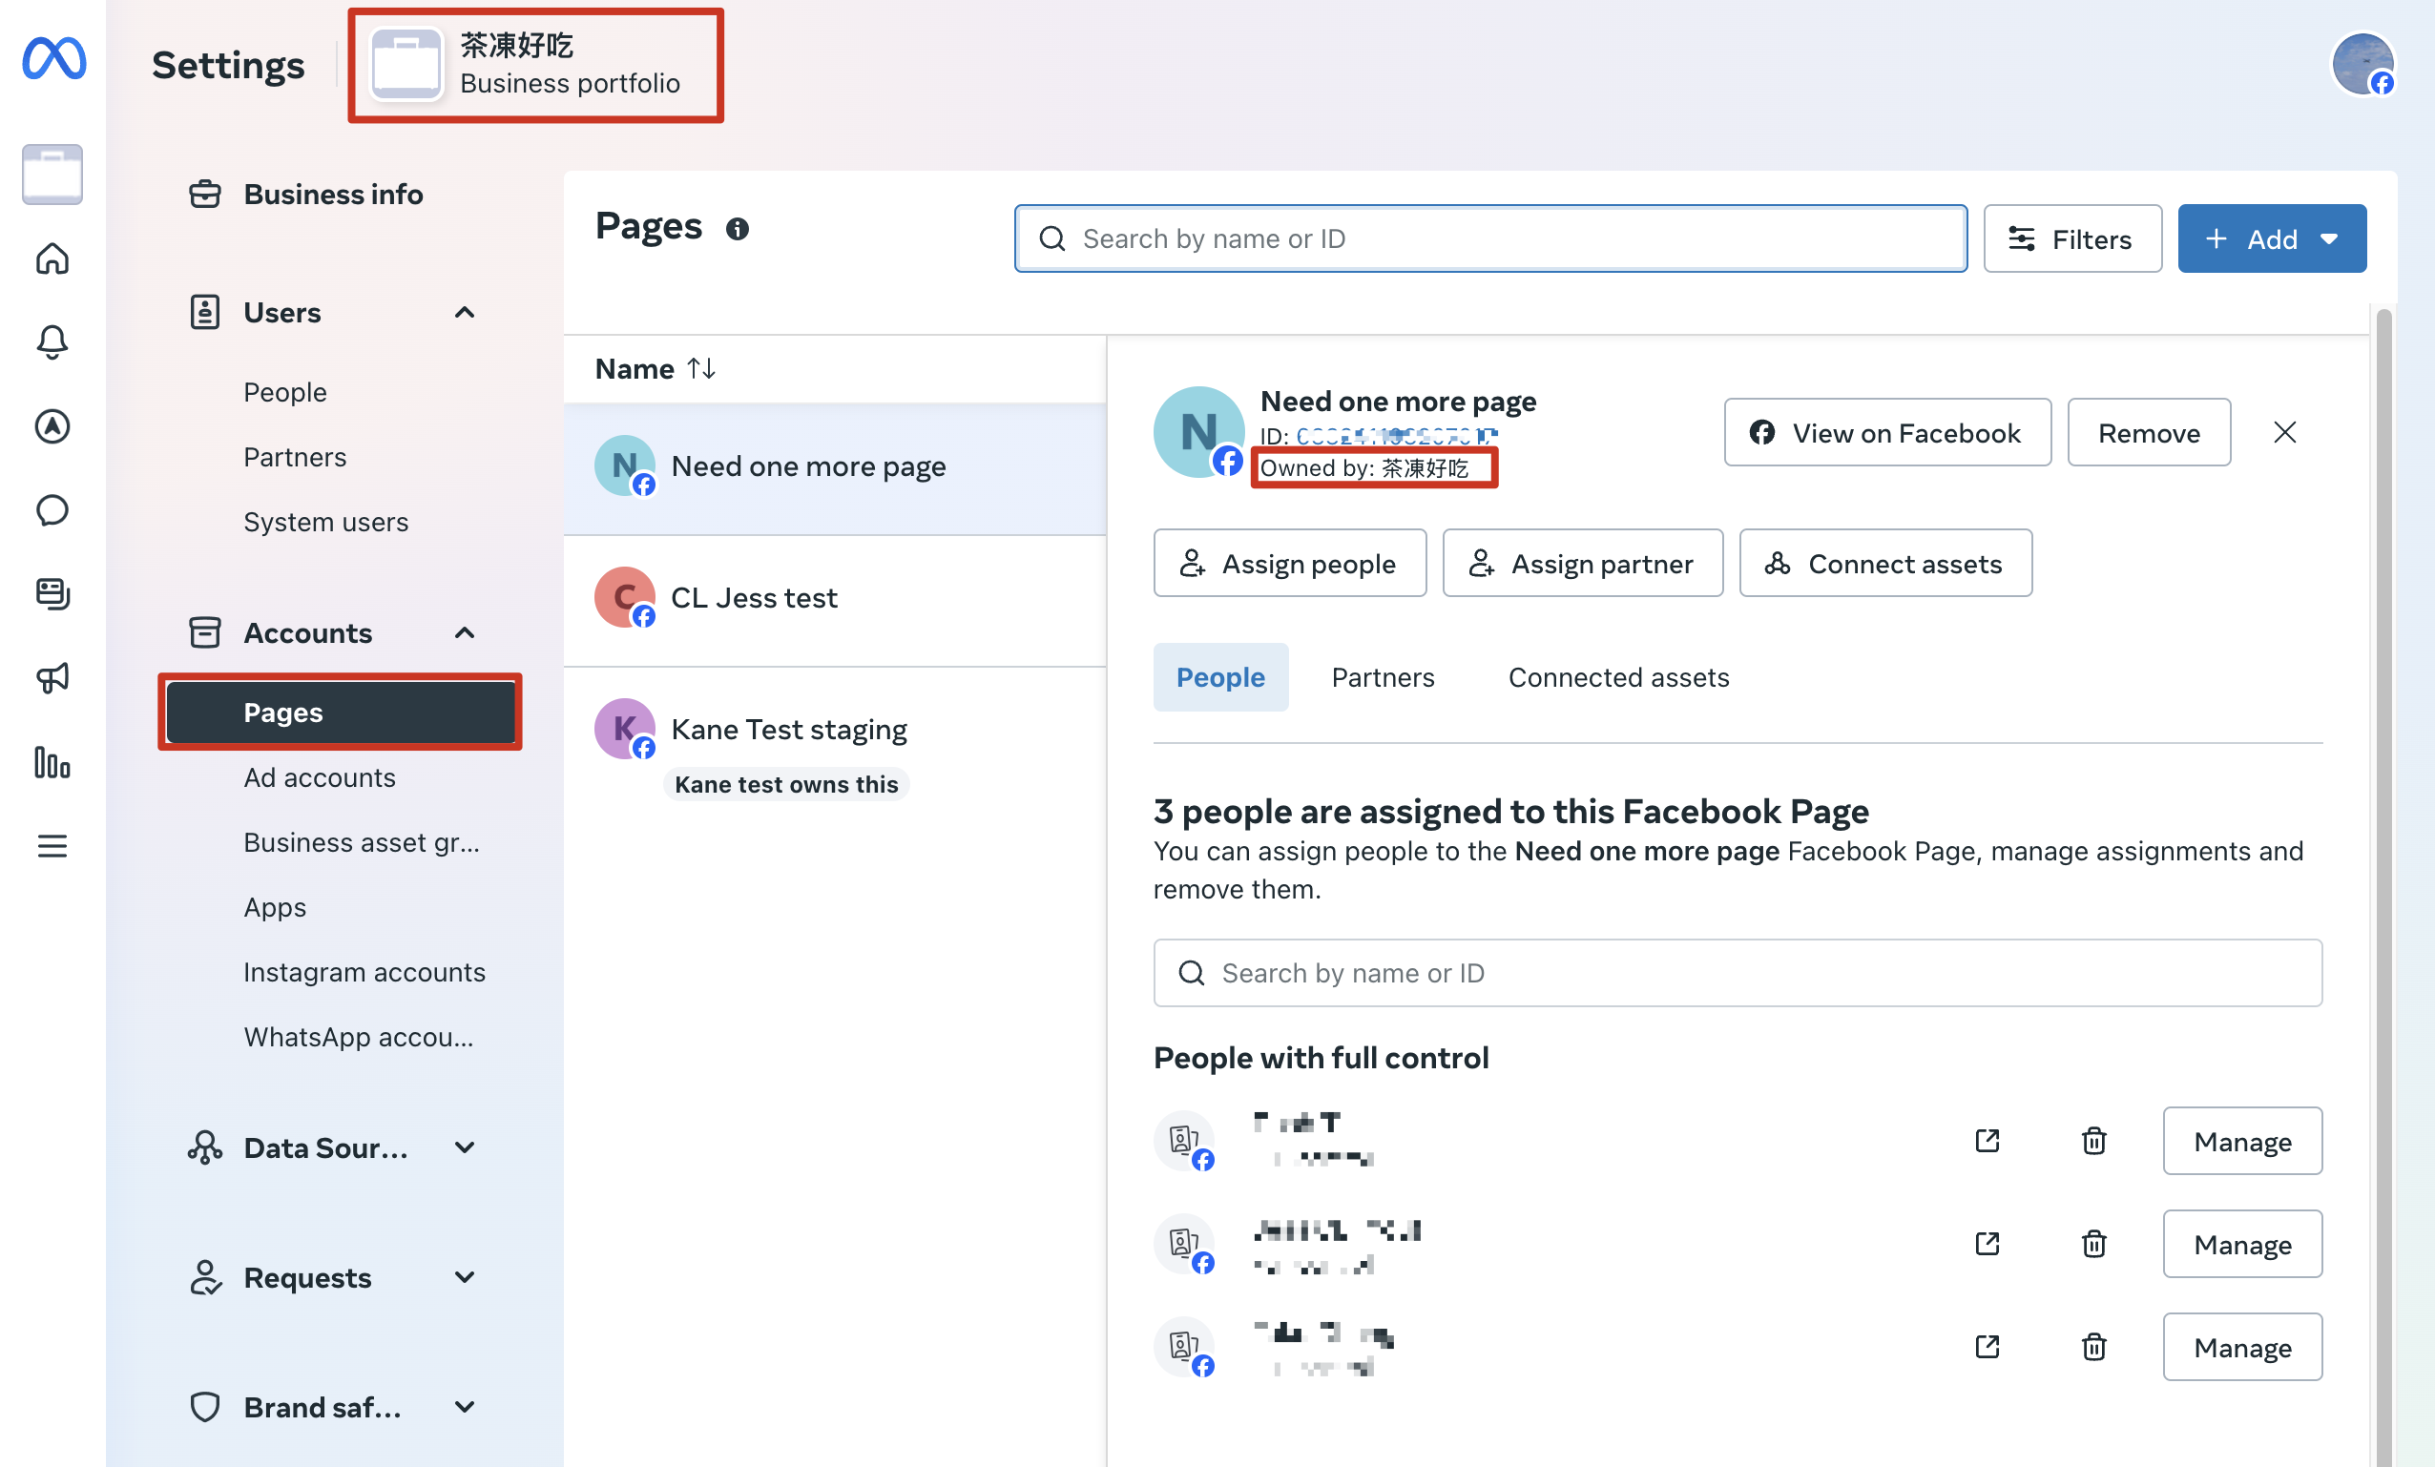Switch to the Connected assets tab
Image resolution: width=2435 pixels, height=1467 pixels.
(1617, 676)
